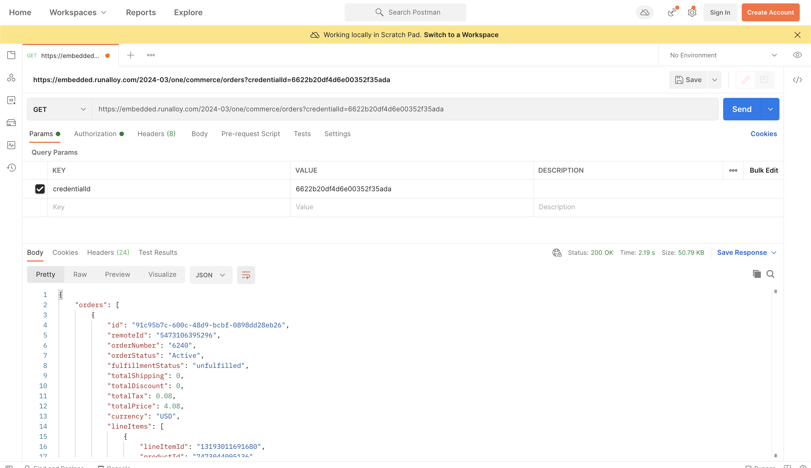Search within the response body
The image size is (811, 468).
tap(770, 274)
